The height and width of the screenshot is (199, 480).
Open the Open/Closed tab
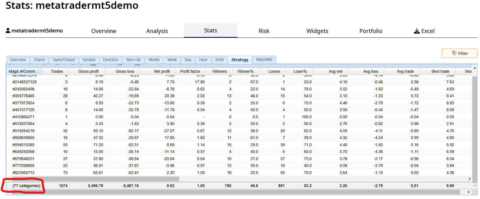(x=64, y=60)
